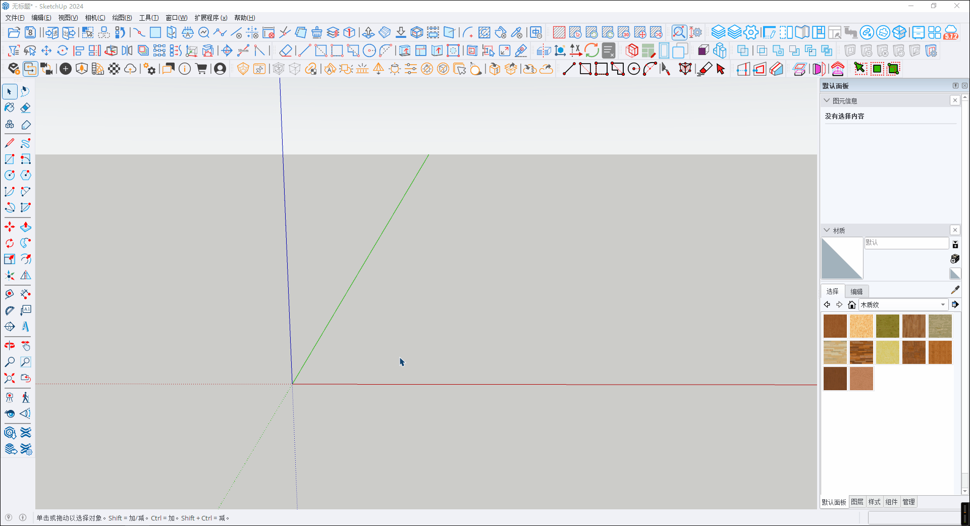Image resolution: width=970 pixels, height=526 pixels.
Task: Click the Zoom Extents tool
Action: pos(10,378)
